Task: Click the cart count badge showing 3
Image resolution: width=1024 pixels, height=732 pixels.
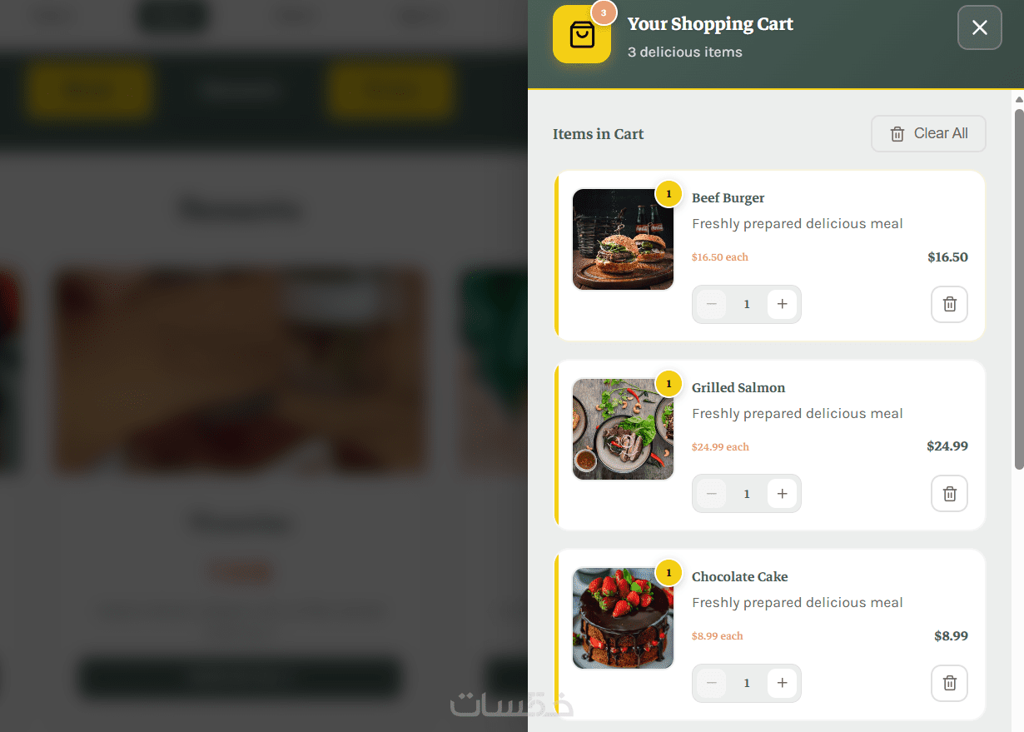Action: (604, 13)
